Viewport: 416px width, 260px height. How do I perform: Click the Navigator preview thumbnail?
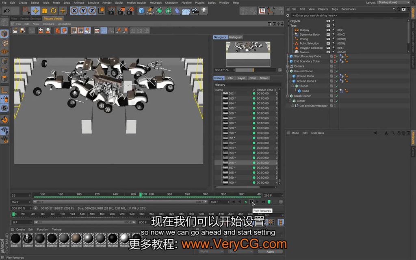pos(248,54)
